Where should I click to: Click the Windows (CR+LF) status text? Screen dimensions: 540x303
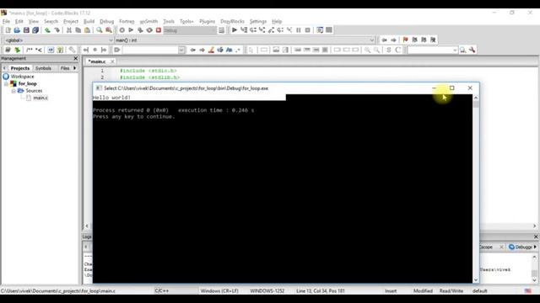tap(219, 291)
